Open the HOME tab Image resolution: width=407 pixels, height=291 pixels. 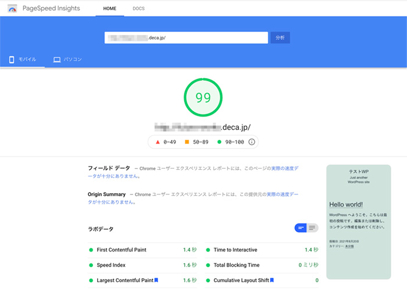[x=109, y=9]
